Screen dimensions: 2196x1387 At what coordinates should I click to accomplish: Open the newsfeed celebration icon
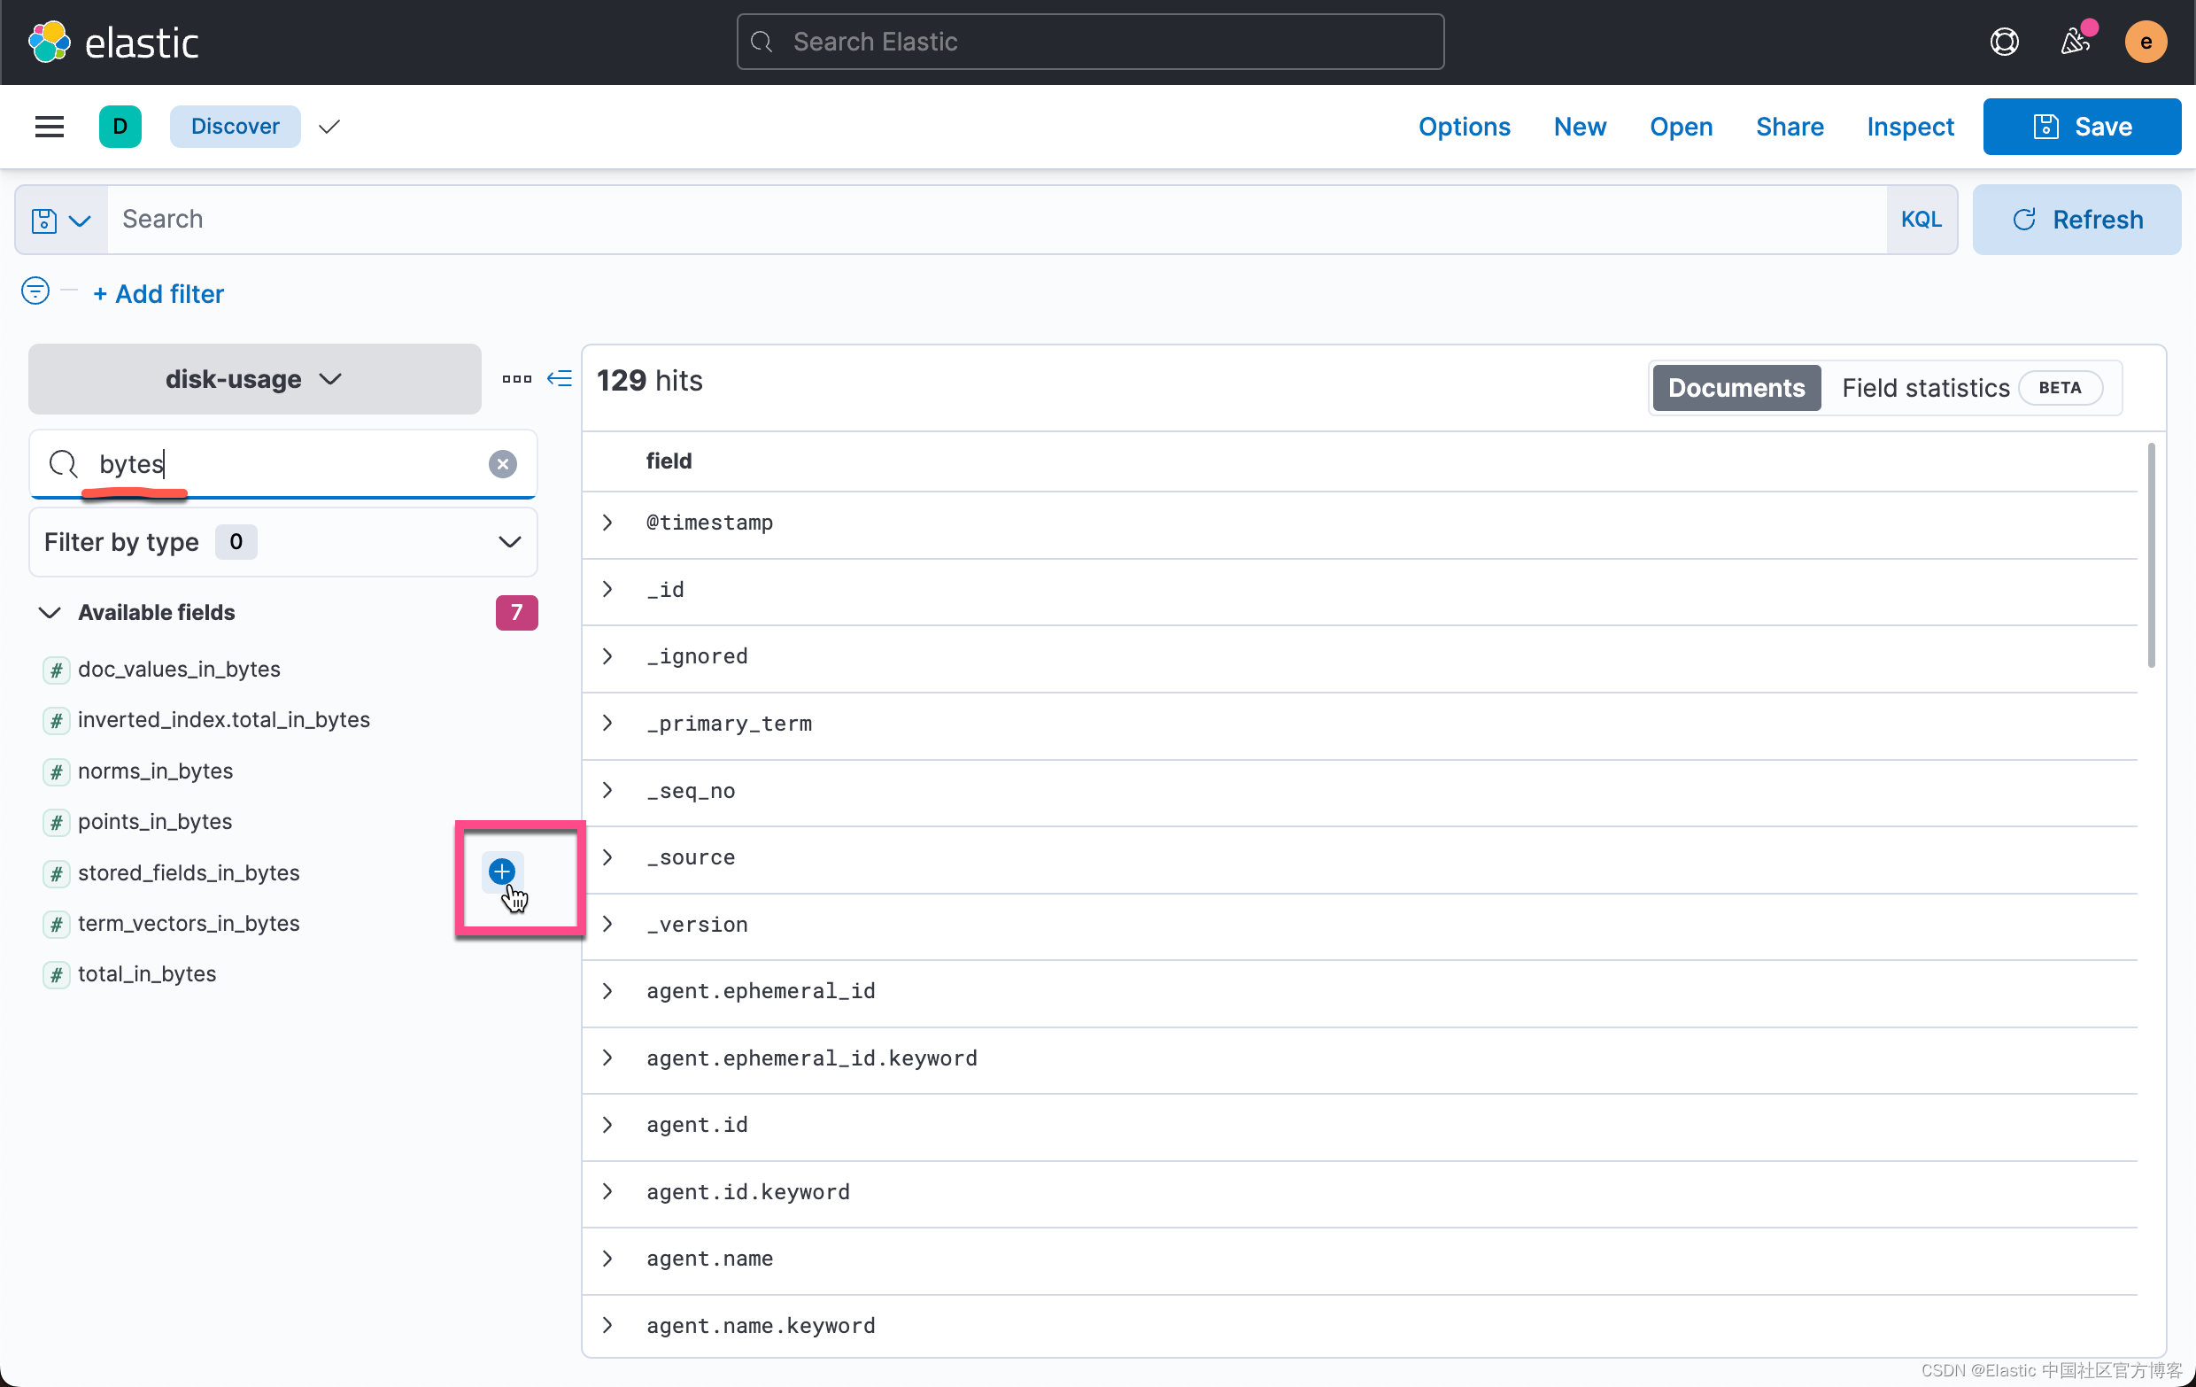(x=2075, y=42)
